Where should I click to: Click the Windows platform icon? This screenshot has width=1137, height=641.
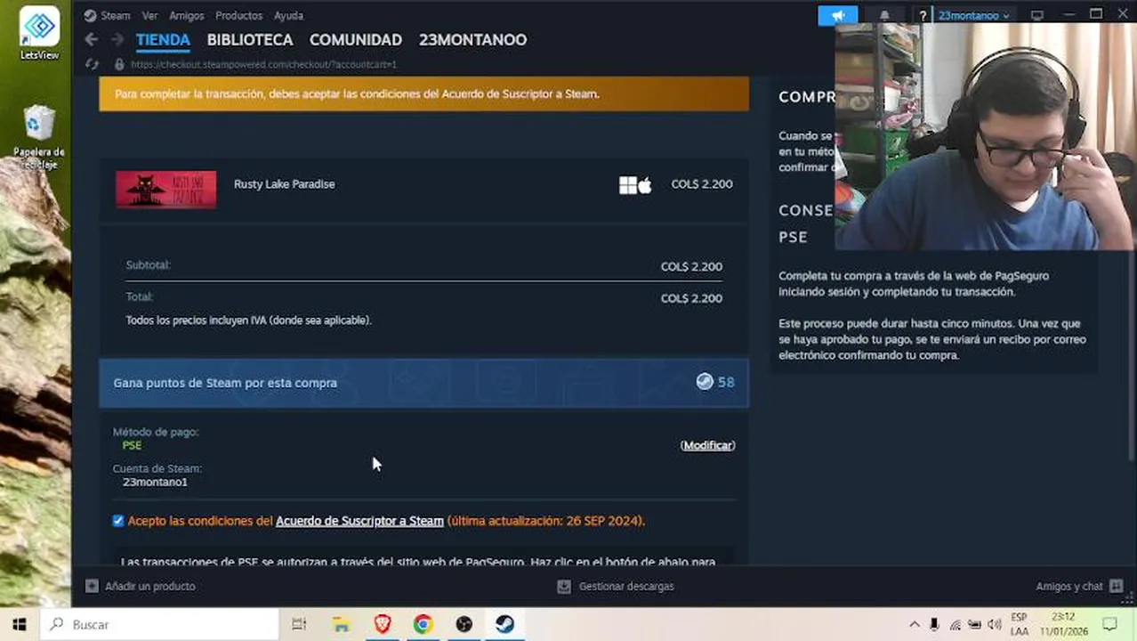pyautogui.click(x=628, y=184)
